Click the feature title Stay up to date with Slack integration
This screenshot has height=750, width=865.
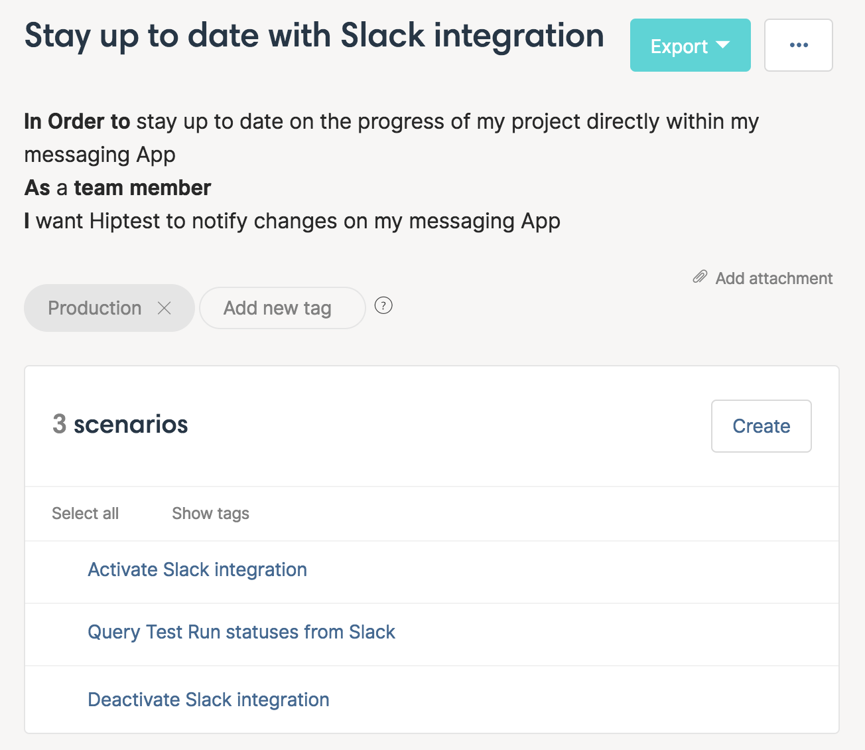point(314,36)
